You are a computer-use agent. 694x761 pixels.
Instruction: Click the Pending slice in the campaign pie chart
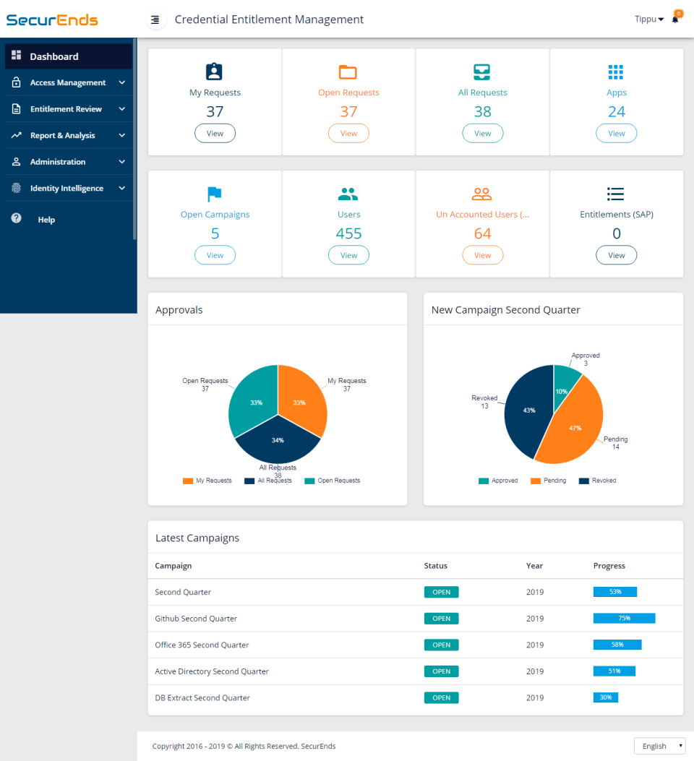tap(575, 428)
